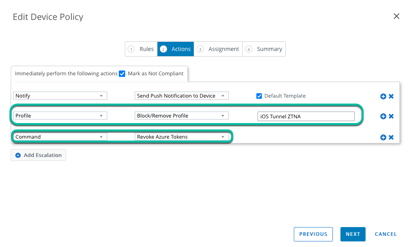Open the Revoke Azure Tokens dropdown
Viewport: 413px width, 247px height.
click(182, 137)
